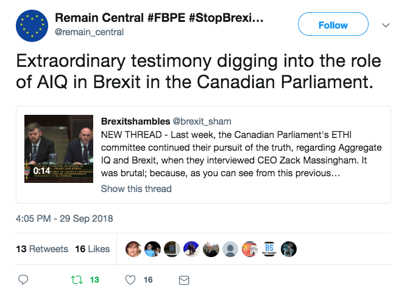Open the gray default-silhouette liker avatar
Viewport: 410px width, 299px height.
pyautogui.click(x=230, y=249)
